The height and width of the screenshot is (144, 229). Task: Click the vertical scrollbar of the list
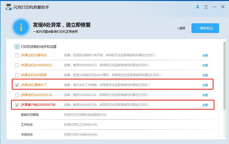click(x=224, y=75)
